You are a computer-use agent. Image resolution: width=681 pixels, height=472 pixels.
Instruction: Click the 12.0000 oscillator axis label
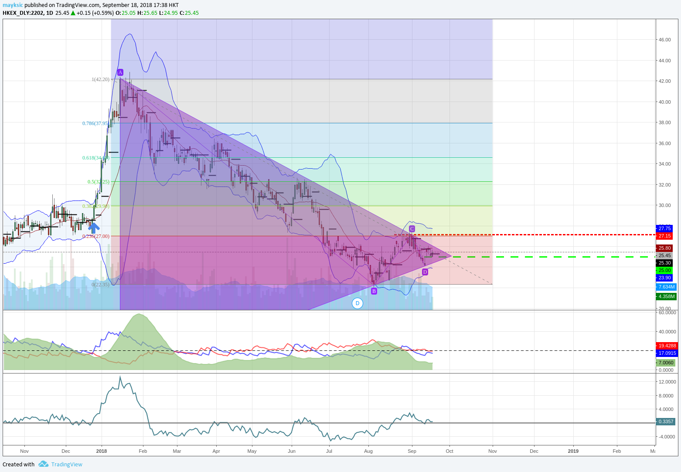click(x=667, y=382)
